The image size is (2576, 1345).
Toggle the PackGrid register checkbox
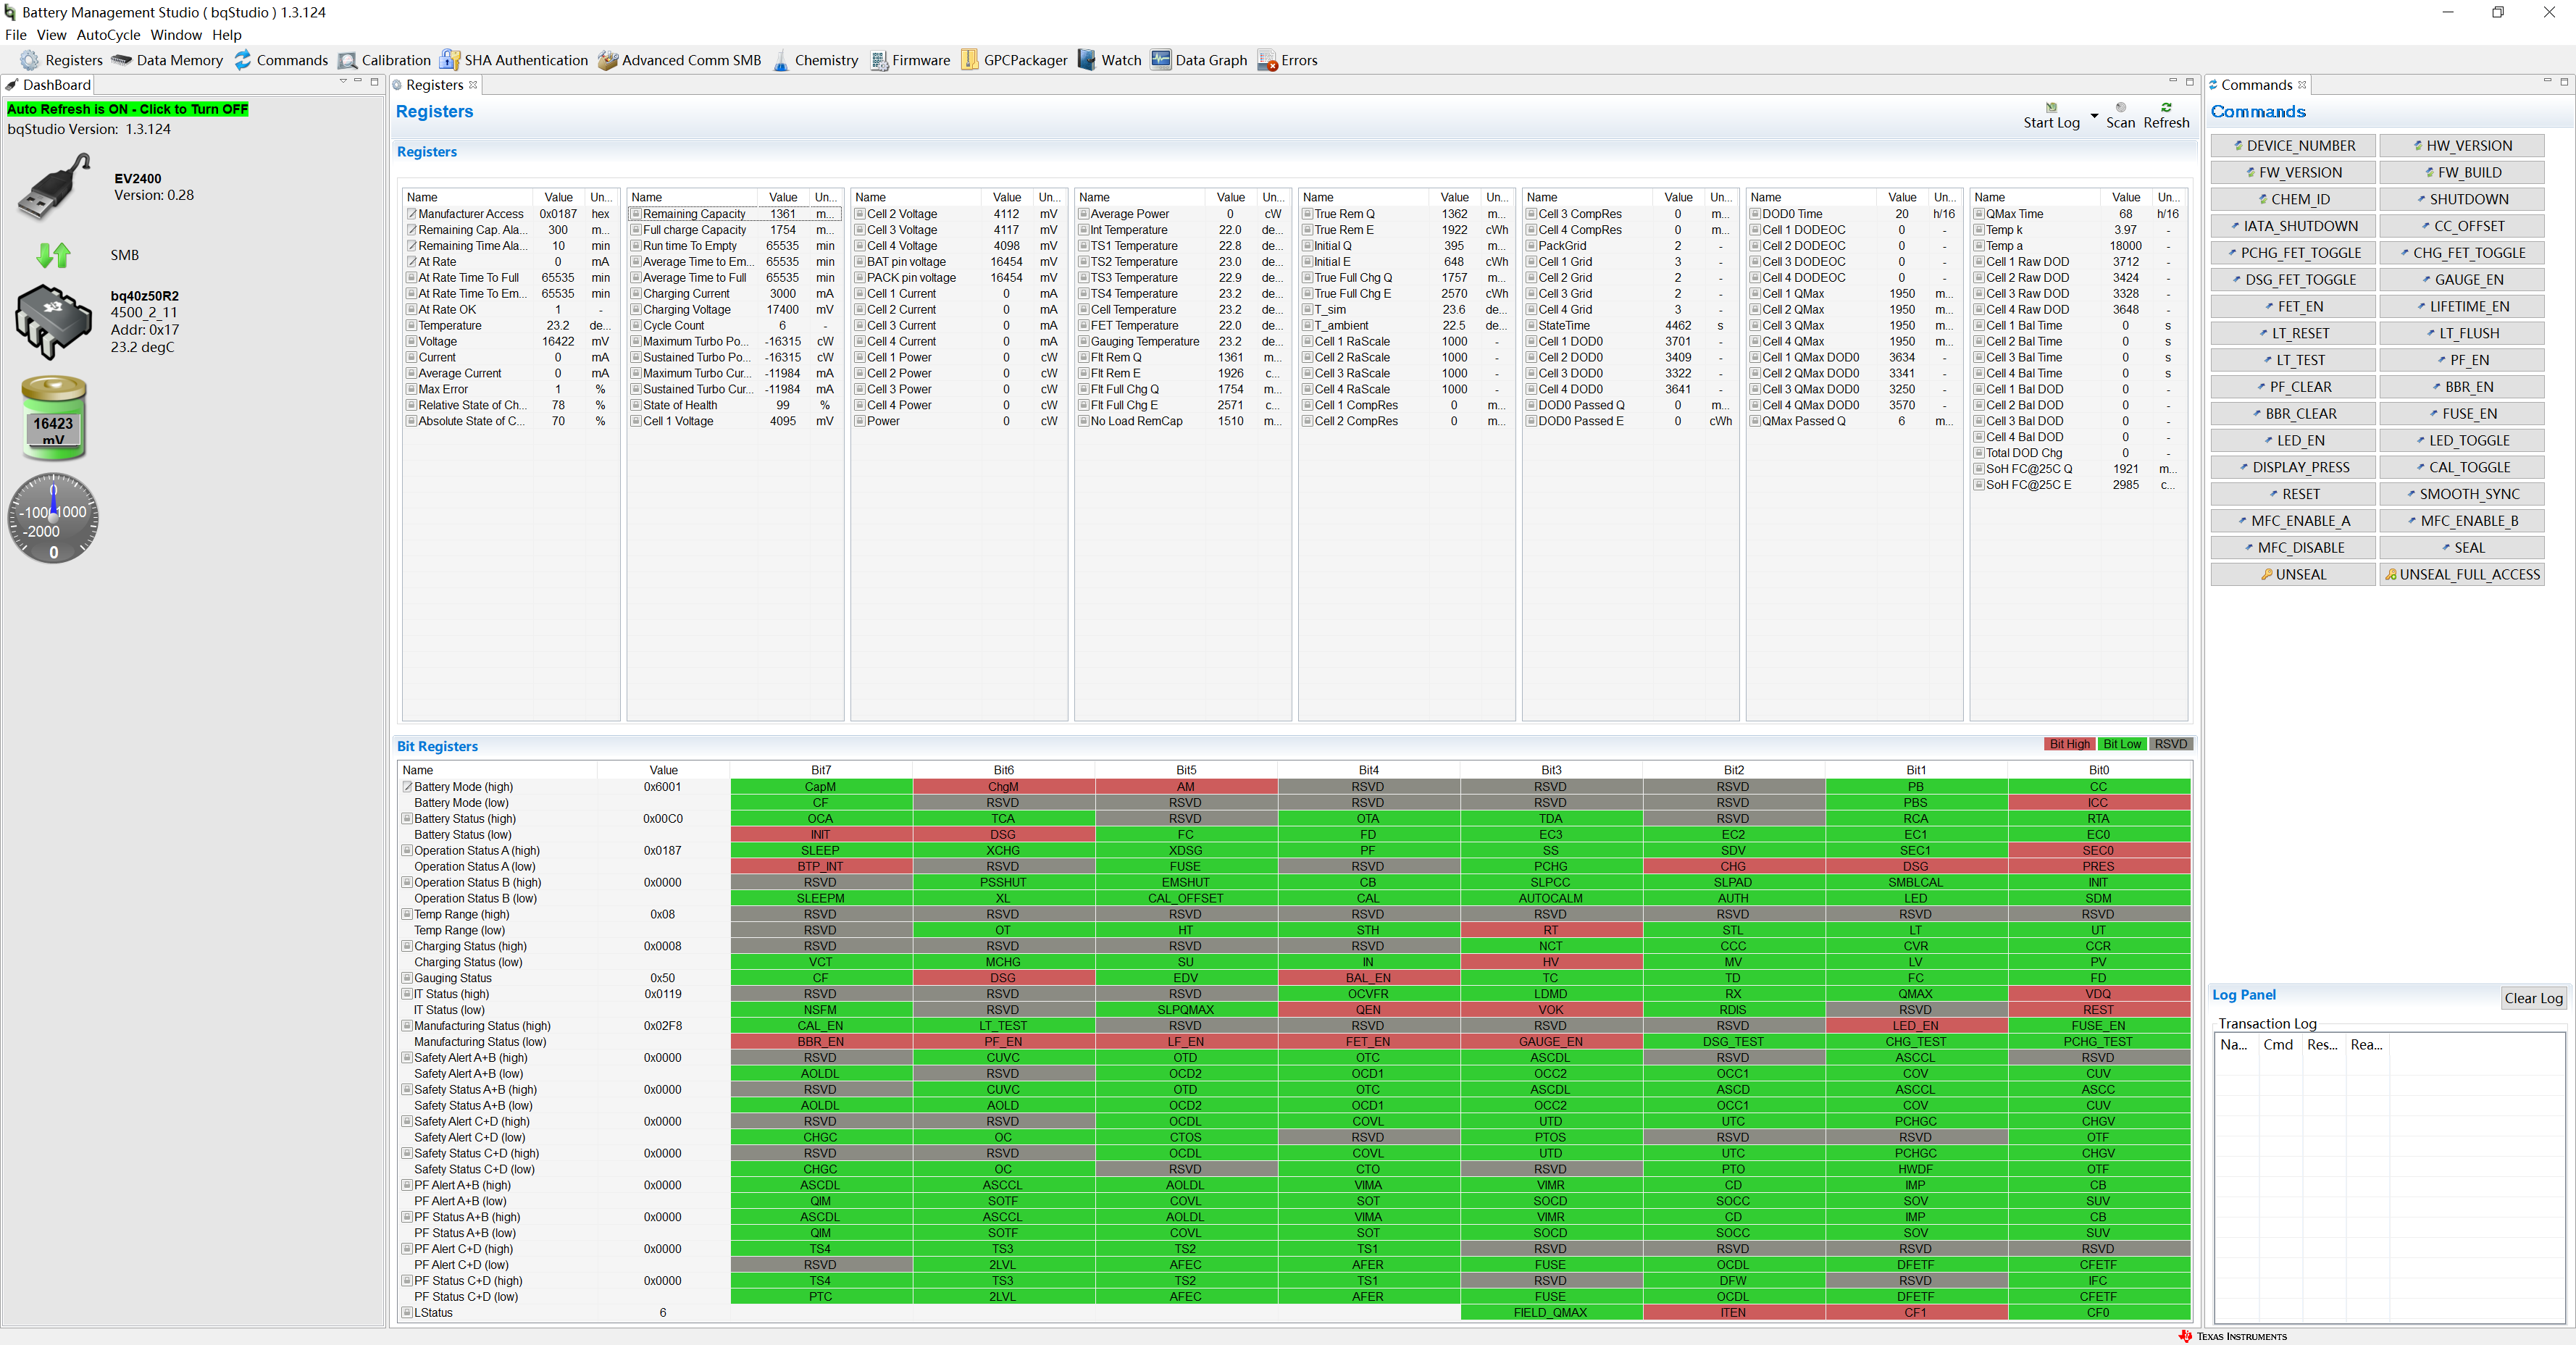(1531, 246)
